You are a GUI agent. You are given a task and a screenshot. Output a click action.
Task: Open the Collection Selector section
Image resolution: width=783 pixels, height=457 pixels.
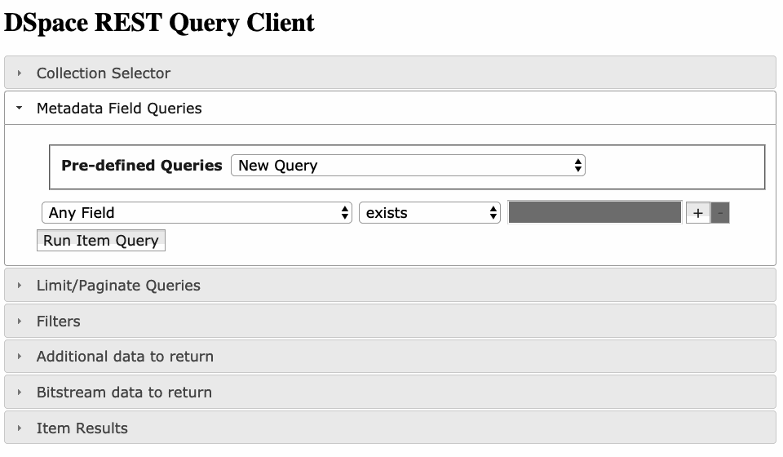tap(390, 73)
